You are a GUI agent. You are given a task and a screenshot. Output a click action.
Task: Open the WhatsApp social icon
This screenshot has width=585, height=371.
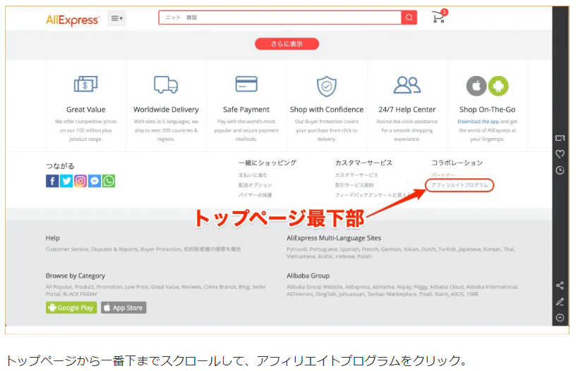tap(109, 181)
